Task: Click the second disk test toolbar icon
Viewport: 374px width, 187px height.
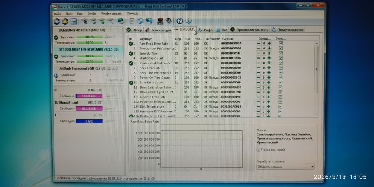Action: (x=93, y=21)
